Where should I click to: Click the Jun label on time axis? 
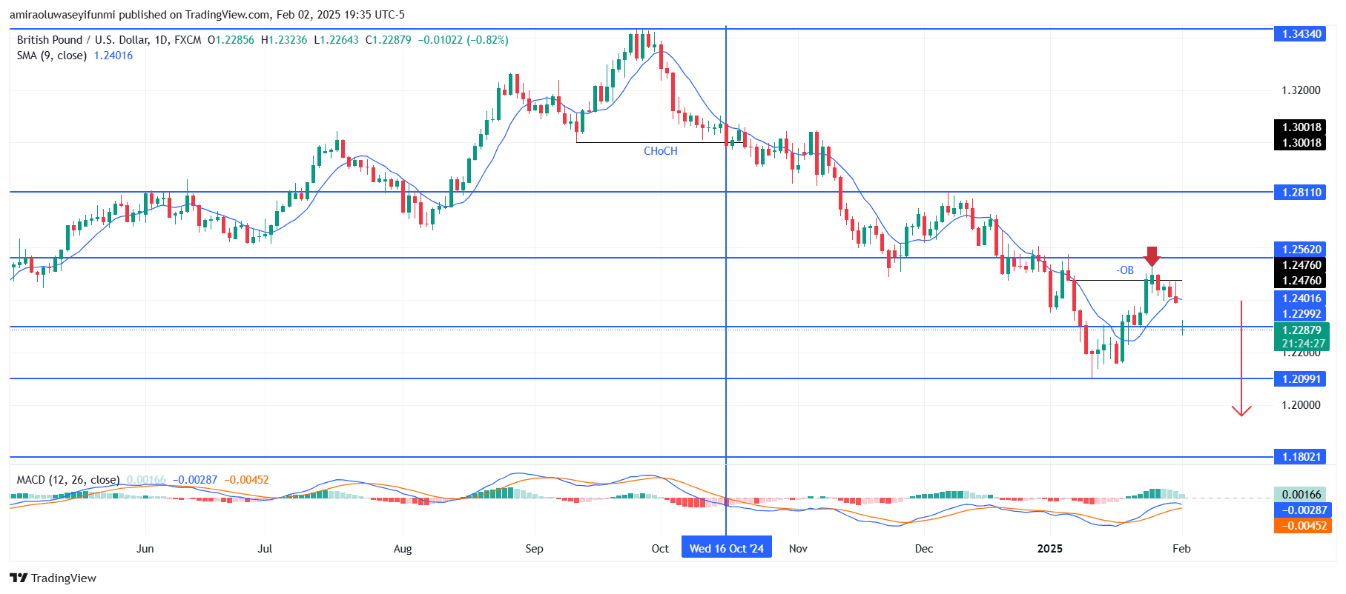(145, 549)
